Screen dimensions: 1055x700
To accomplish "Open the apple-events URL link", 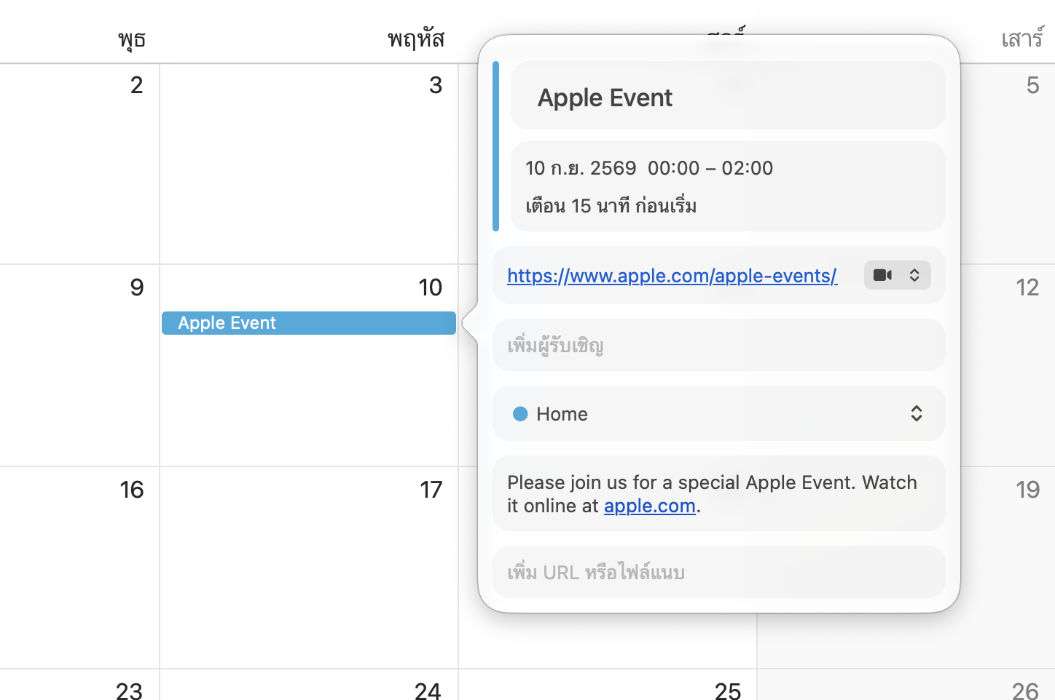I will 672,276.
